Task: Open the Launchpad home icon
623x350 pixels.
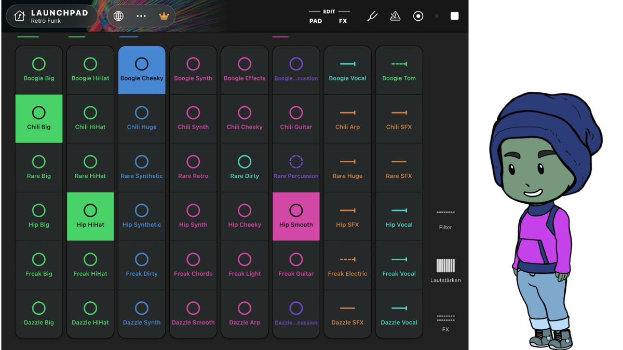Action: point(20,16)
